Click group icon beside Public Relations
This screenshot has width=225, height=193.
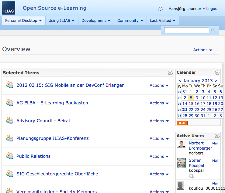coord(10,156)
